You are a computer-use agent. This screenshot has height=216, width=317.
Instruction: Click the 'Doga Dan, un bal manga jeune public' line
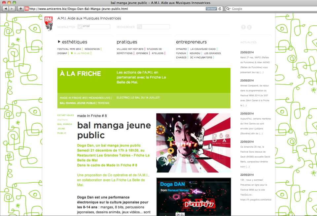[109, 145]
